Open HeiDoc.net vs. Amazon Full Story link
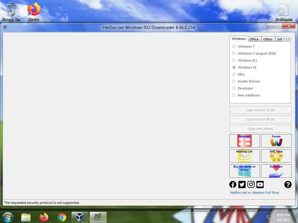298x223 pixels. [255, 193]
